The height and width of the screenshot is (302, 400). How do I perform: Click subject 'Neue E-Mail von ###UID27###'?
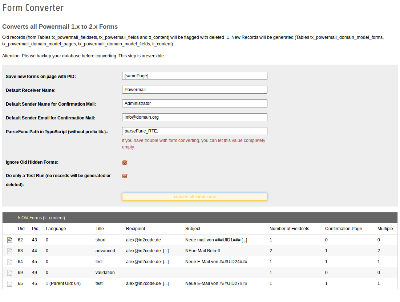216,283
